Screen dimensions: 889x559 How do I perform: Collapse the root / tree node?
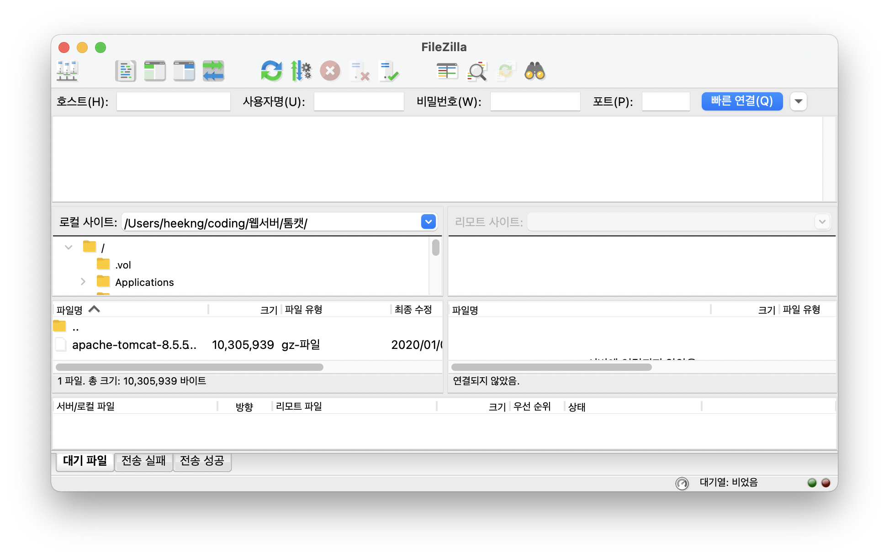tap(69, 248)
